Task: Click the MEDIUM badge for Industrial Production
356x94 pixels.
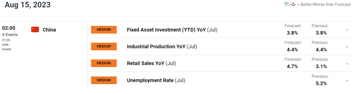Action: (104, 46)
